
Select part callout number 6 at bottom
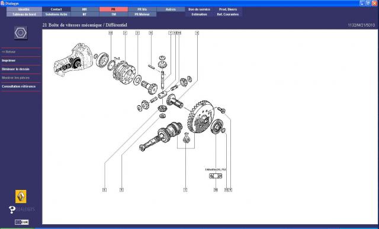coord(104,190)
